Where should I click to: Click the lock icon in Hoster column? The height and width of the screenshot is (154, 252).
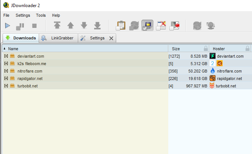pyautogui.click(x=248, y=48)
